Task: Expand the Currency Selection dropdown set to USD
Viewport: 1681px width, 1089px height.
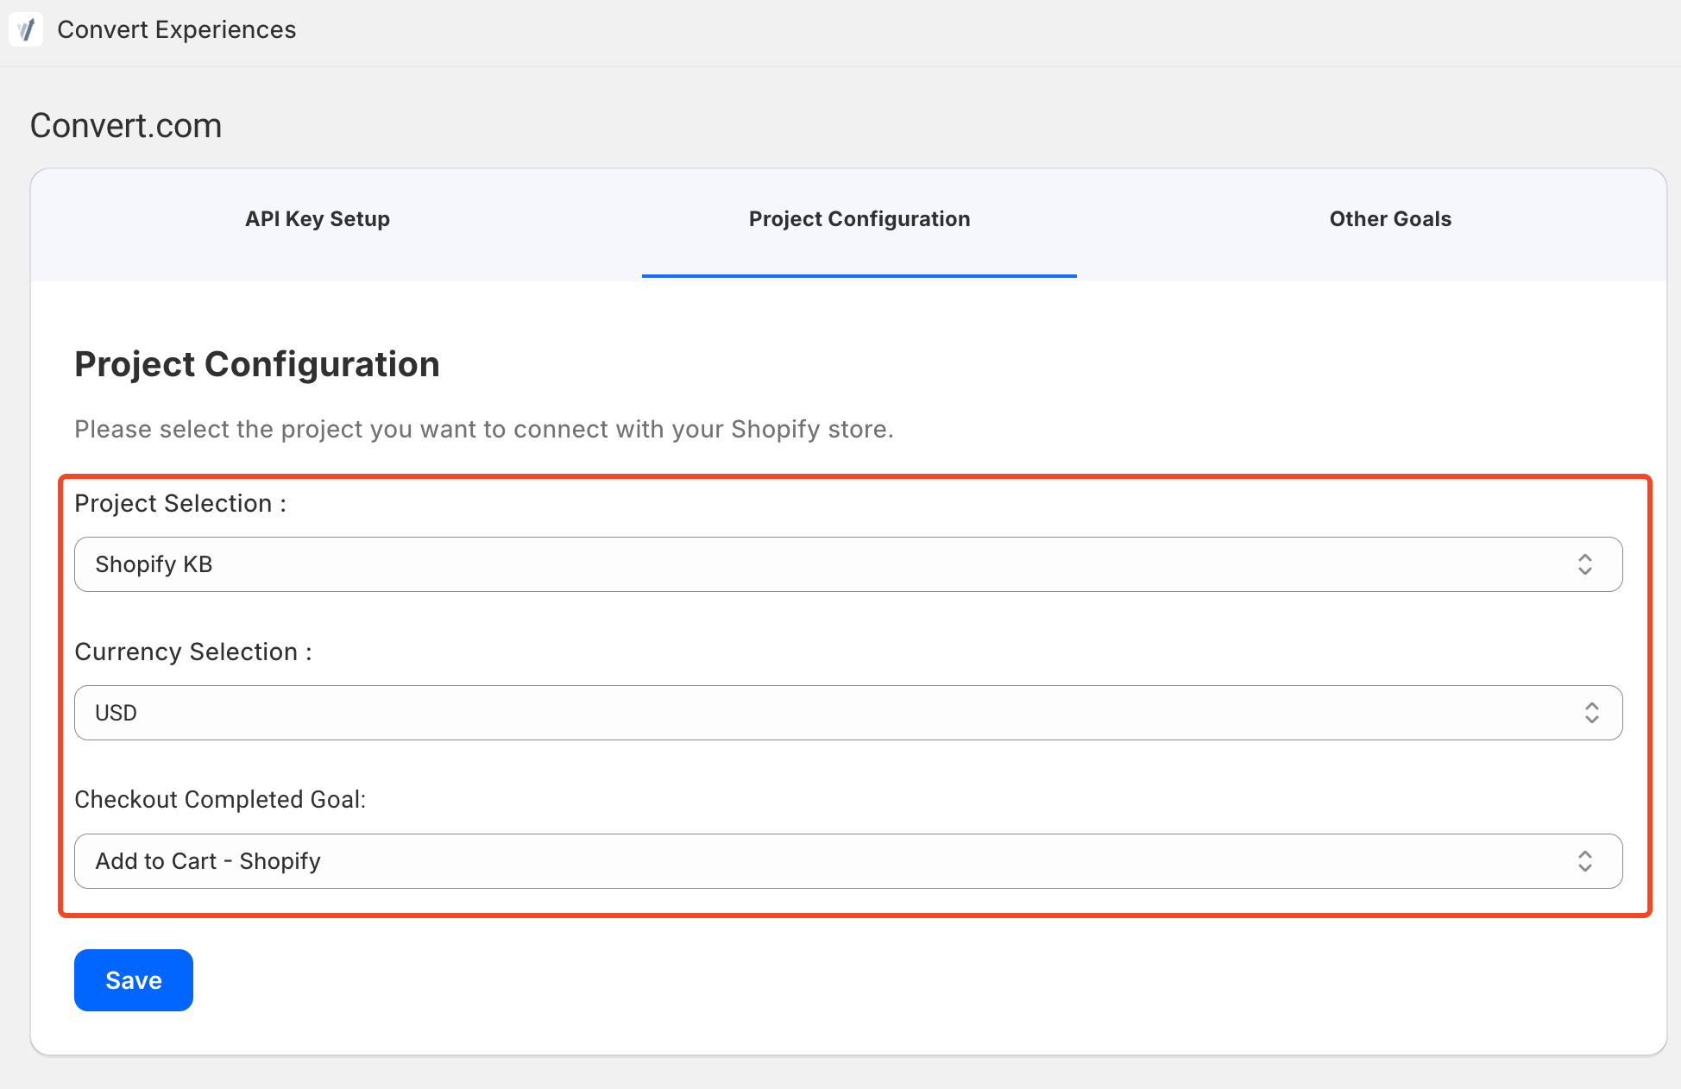Action: coord(847,713)
